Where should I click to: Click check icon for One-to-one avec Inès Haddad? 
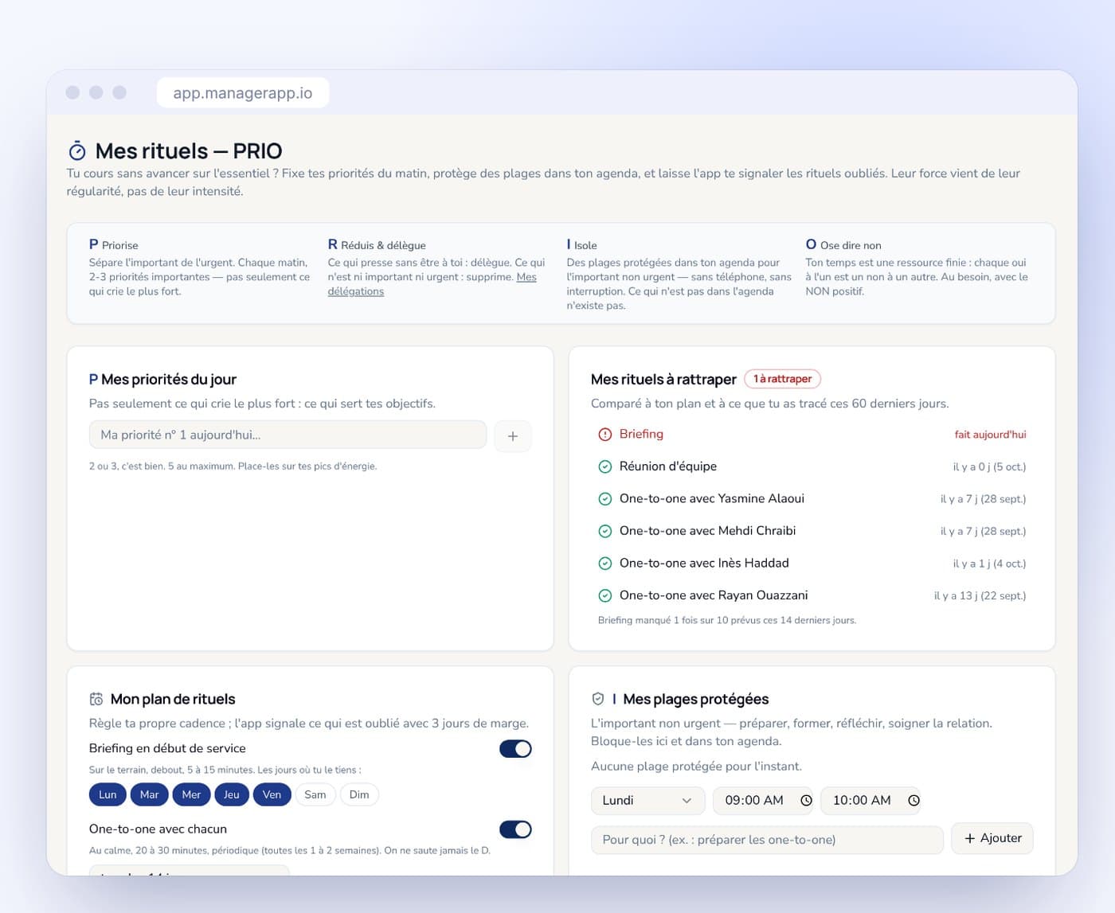click(605, 564)
